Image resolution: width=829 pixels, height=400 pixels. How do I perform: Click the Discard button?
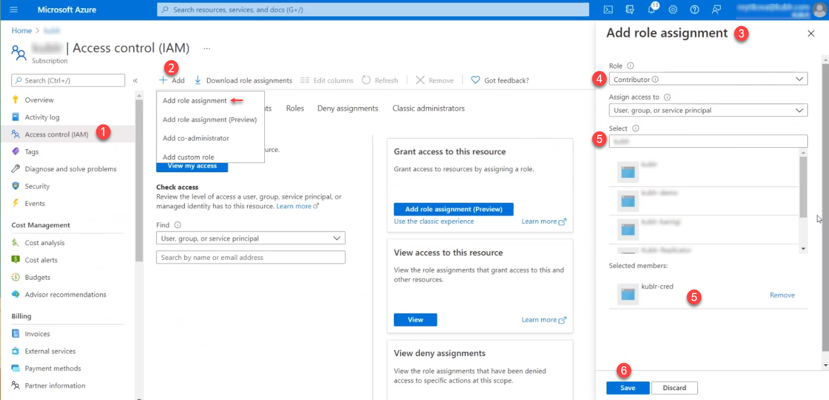[675, 388]
